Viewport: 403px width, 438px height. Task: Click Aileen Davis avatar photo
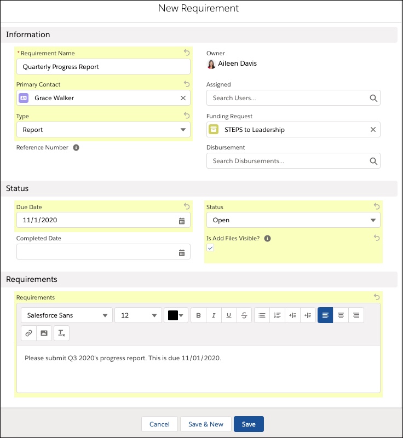pyautogui.click(x=211, y=64)
